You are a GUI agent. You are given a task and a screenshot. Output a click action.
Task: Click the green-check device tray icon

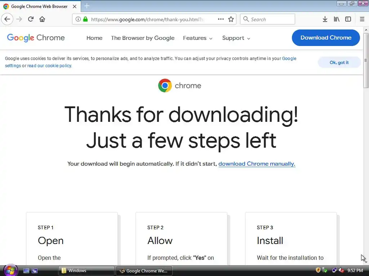(x=325, y=270)
